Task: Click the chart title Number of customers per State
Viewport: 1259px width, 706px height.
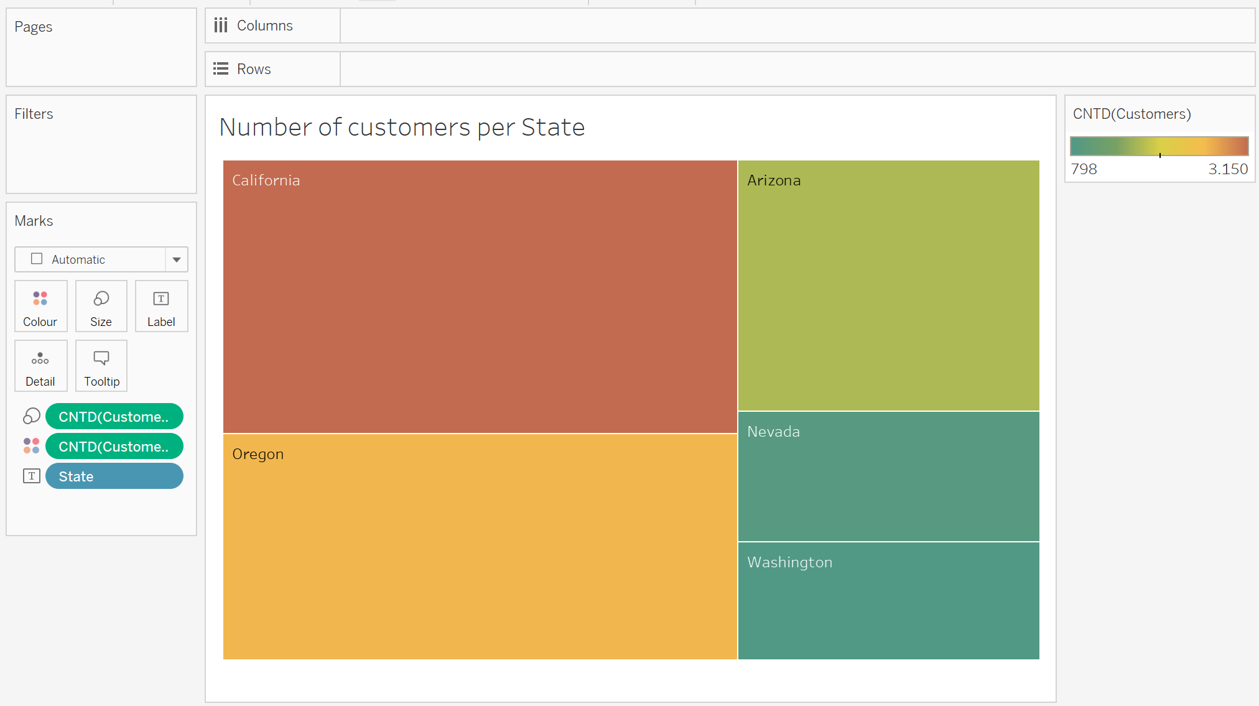Action: (402, 127)
